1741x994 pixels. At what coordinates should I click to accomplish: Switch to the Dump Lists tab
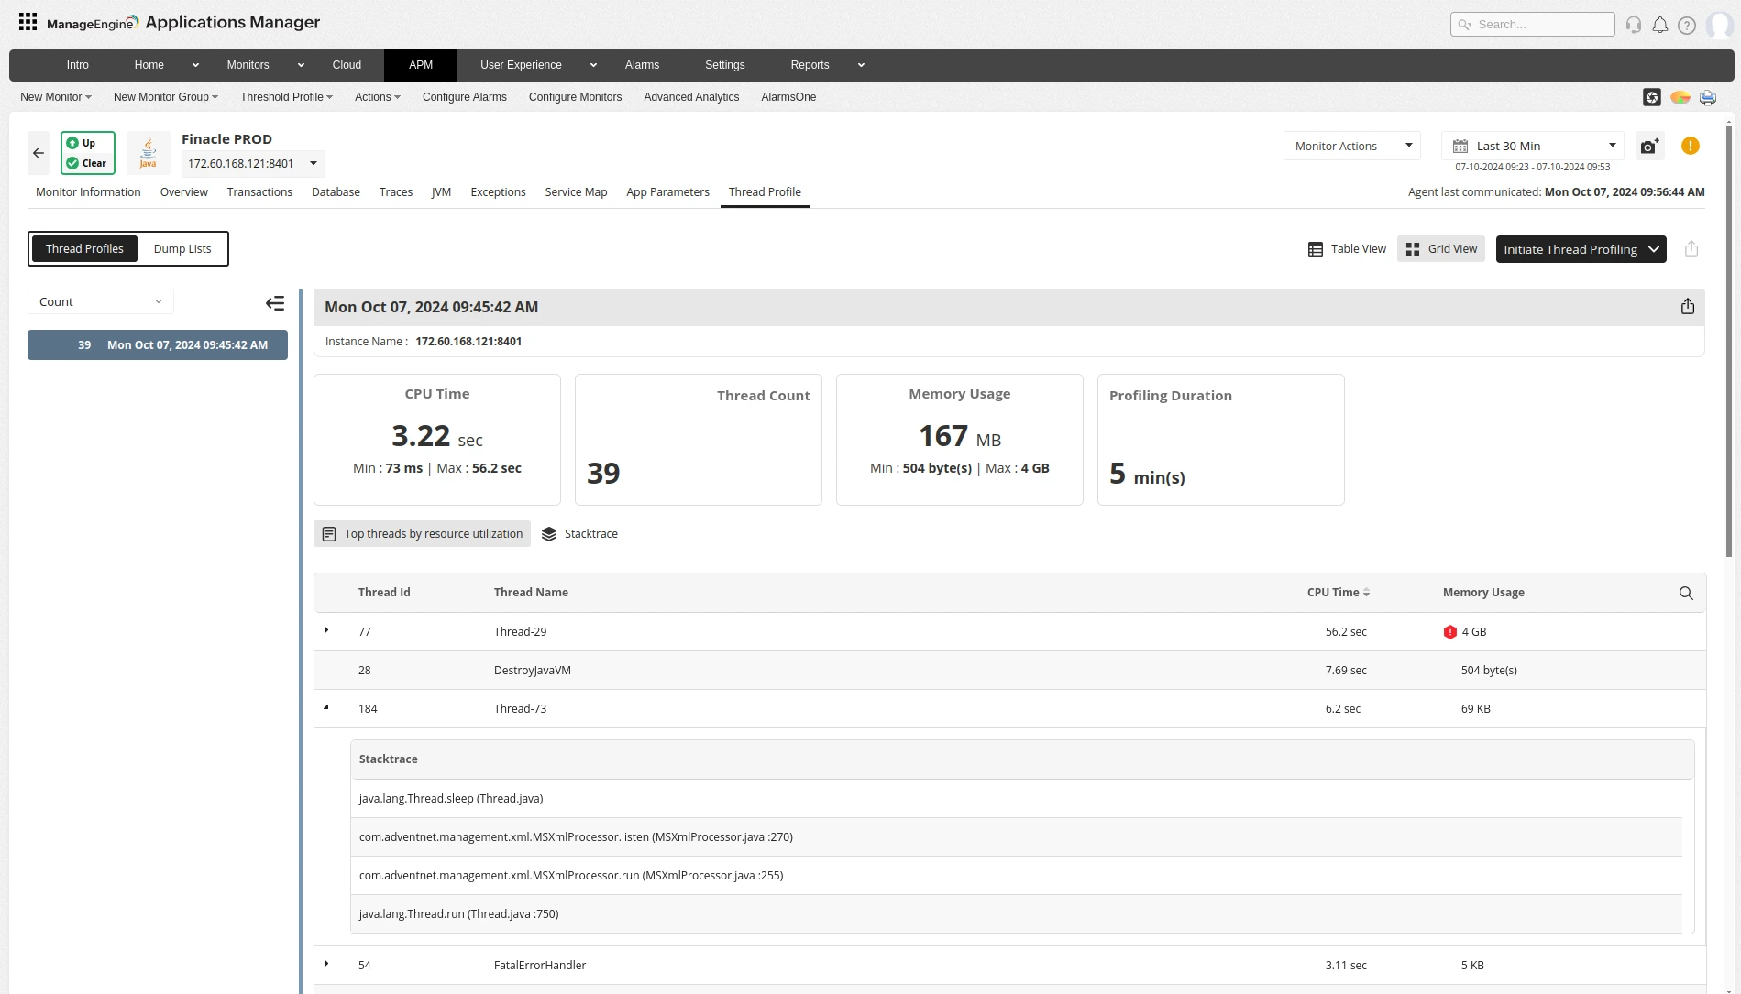pyautogui.click(x=182, y=248)
